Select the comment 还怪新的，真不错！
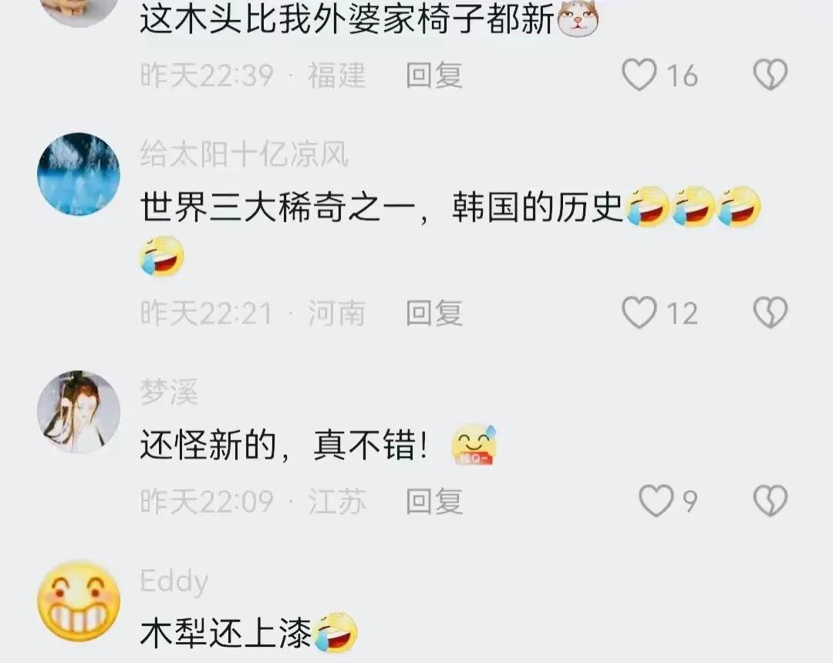This screenshot has width=833, height=663. (284, 445)
